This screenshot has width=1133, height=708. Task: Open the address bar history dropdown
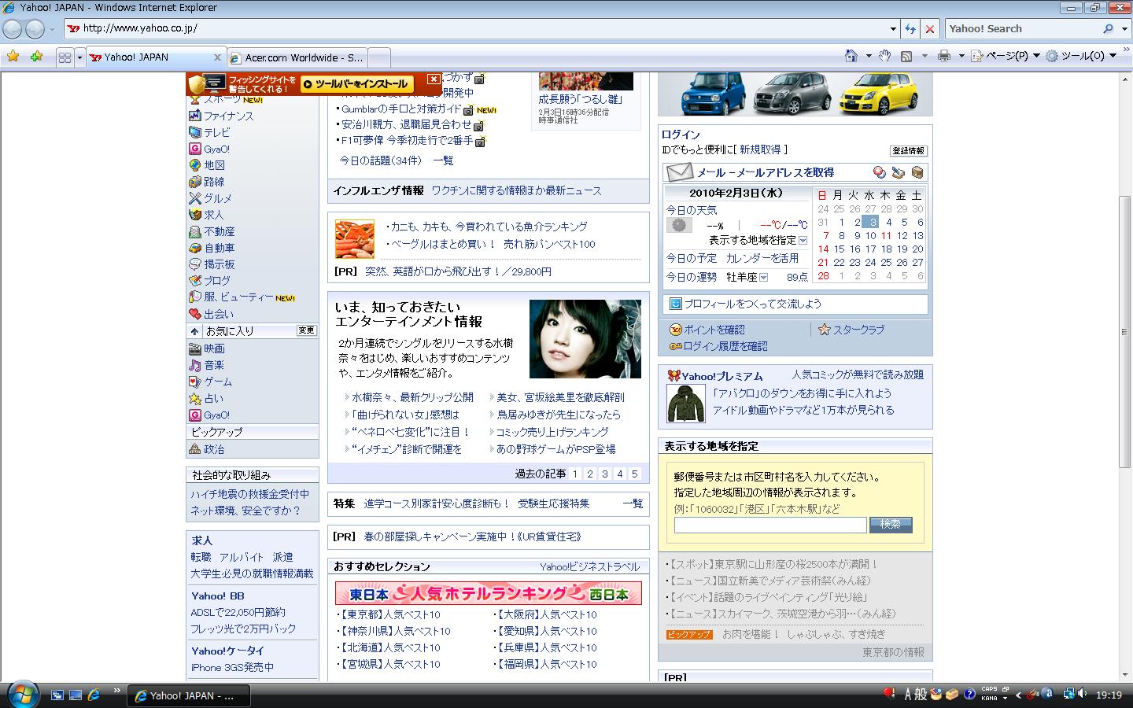(893, 29)
